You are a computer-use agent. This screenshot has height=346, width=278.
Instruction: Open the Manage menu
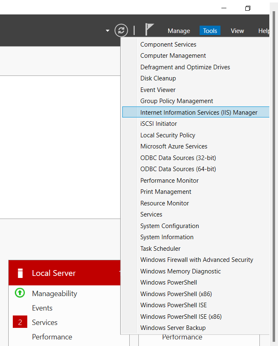click(x=179, y=31)
